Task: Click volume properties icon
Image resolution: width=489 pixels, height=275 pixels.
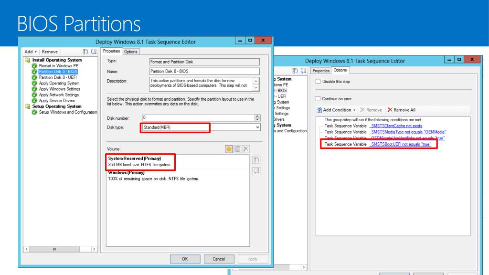Action: coord(237,149)
